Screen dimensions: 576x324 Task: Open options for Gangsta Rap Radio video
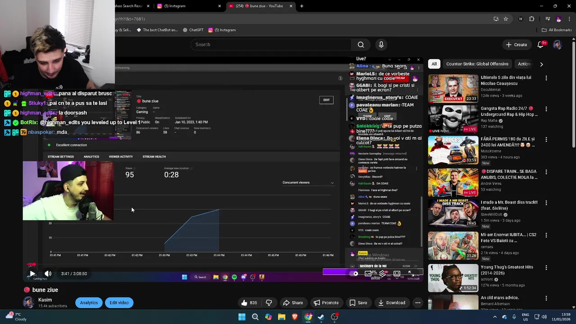tap(546, 109)
